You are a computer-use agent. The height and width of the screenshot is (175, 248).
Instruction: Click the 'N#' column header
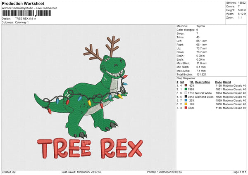point(182,82)
